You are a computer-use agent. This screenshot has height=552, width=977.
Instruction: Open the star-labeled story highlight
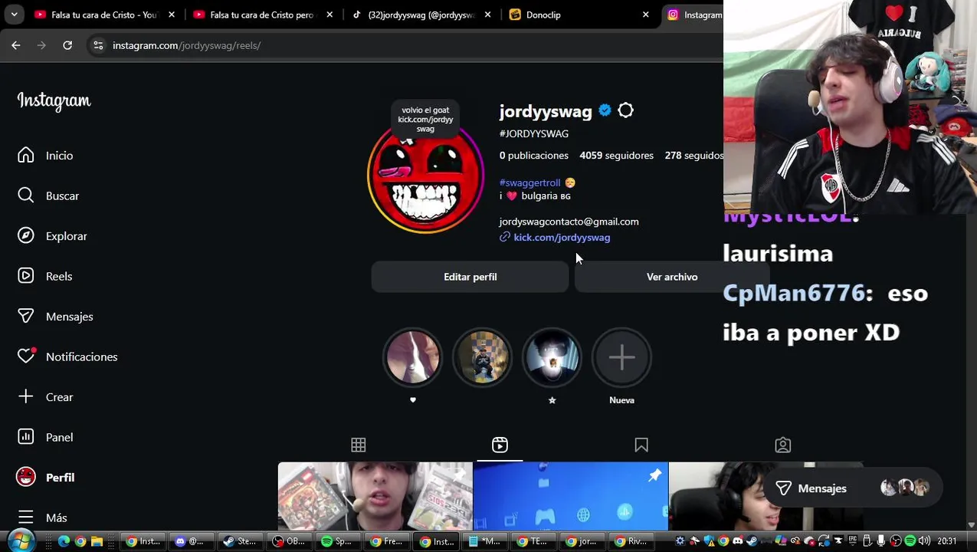click(x=552, y=357)
